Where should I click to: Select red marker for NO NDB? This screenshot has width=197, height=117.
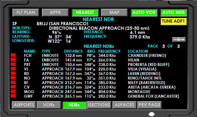tap(13, 78)
